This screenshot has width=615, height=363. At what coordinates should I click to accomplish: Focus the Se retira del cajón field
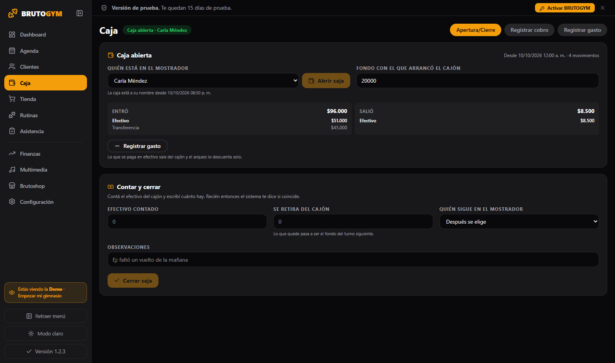353,222
